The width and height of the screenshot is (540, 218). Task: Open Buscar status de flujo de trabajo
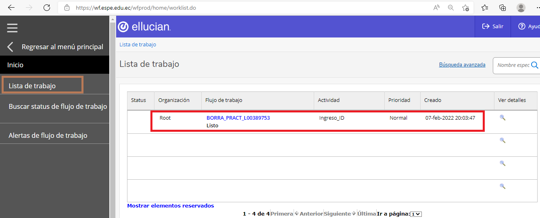[x=58, y=106]
